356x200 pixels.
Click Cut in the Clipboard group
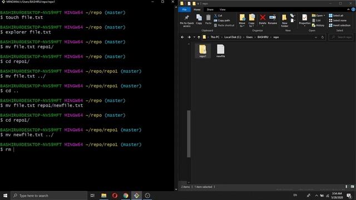pos(218,16)
